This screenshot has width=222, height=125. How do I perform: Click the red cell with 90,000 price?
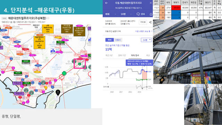(176, 8)
